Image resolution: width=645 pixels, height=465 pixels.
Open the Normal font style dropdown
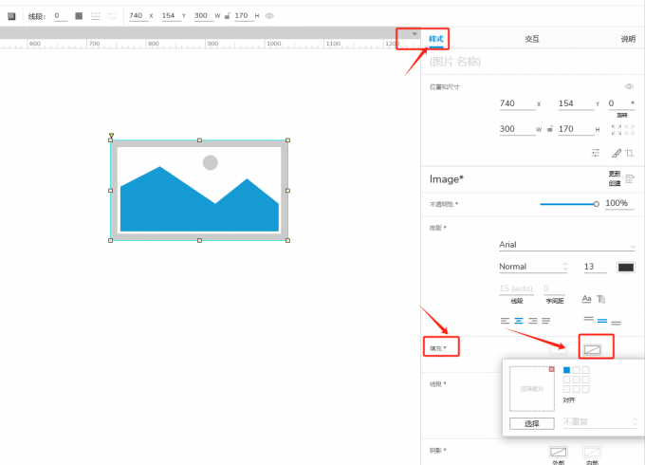[x=533, y=267]
